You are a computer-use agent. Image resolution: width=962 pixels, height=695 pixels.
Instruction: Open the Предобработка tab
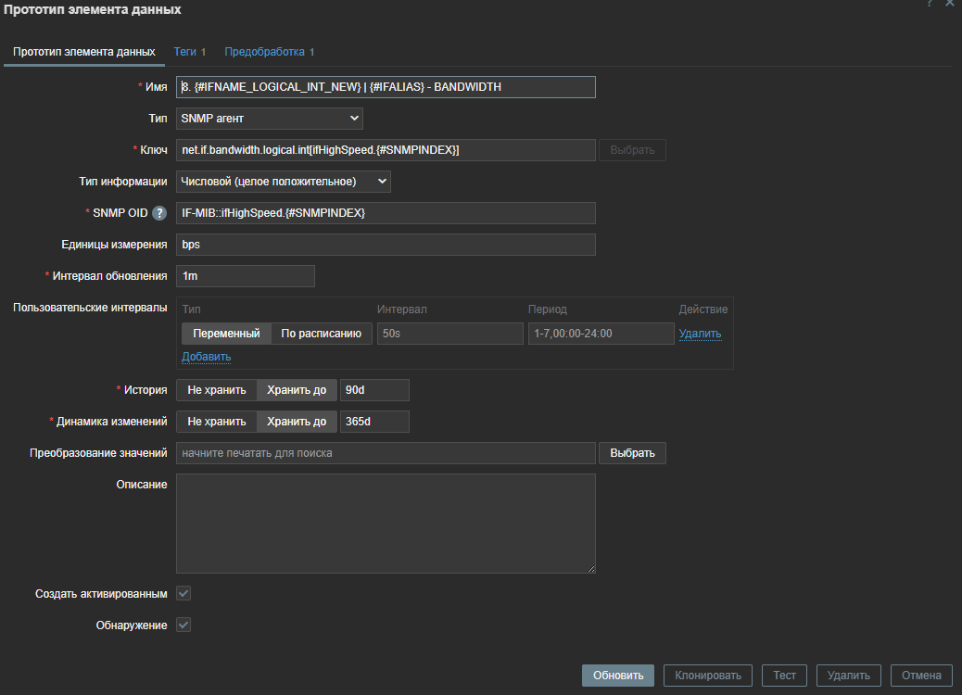coord(269,52)
